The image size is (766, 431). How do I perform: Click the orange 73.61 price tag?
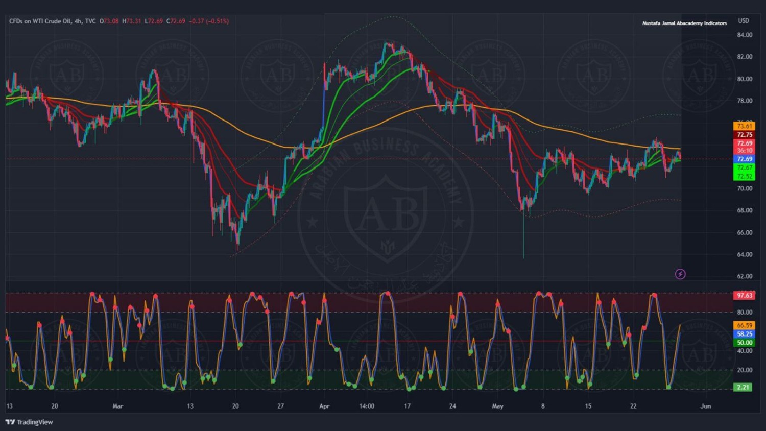[744, 126]
